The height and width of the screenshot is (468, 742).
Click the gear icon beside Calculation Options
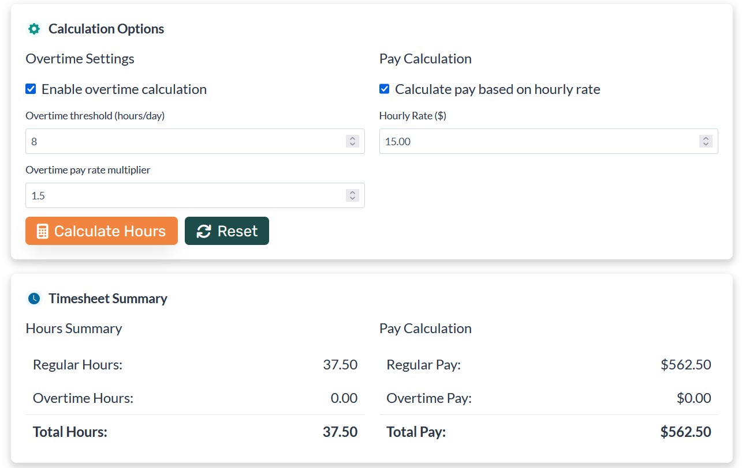point(34,29)
